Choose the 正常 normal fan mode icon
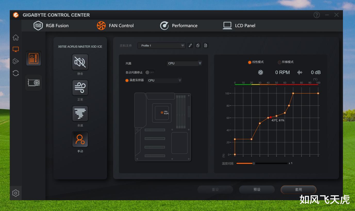 [x=80, y=88]
